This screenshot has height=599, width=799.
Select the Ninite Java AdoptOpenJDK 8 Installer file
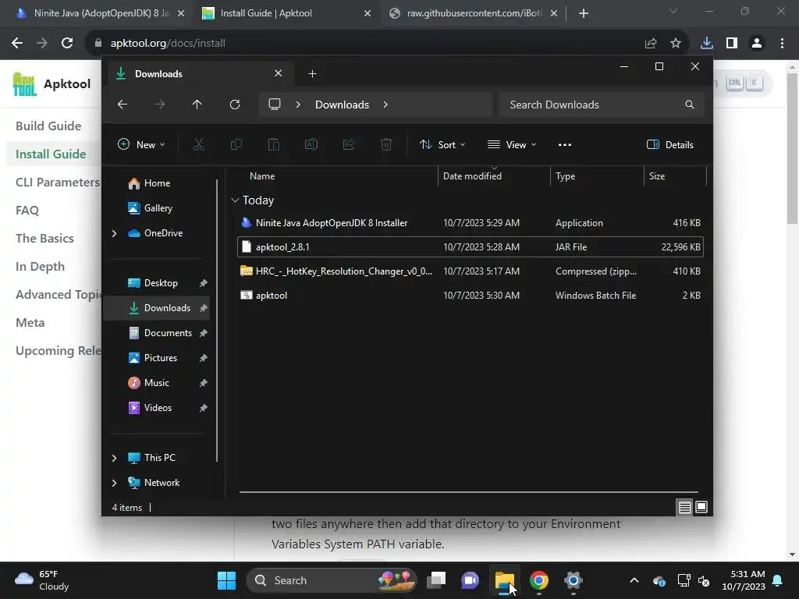(x=471, y=223)
